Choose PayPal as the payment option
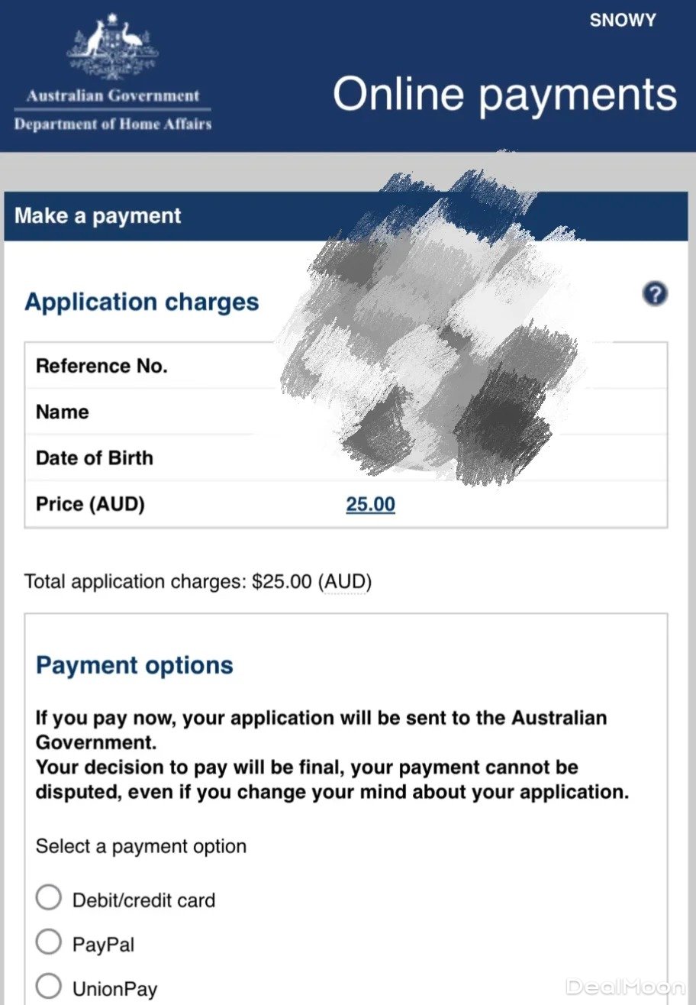The height and width of the screenshot is (1005, 696). (49, 943)
